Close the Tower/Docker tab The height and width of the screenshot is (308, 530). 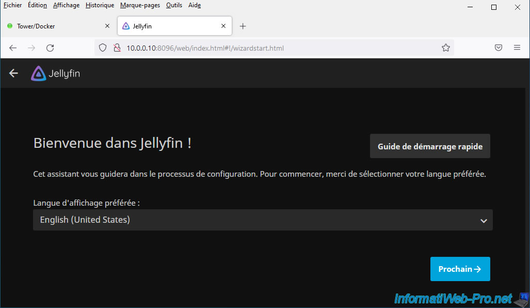pos(107,26)
